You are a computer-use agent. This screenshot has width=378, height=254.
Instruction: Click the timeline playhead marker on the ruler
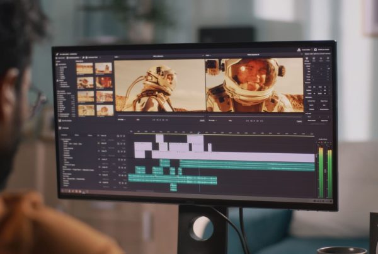198,132
